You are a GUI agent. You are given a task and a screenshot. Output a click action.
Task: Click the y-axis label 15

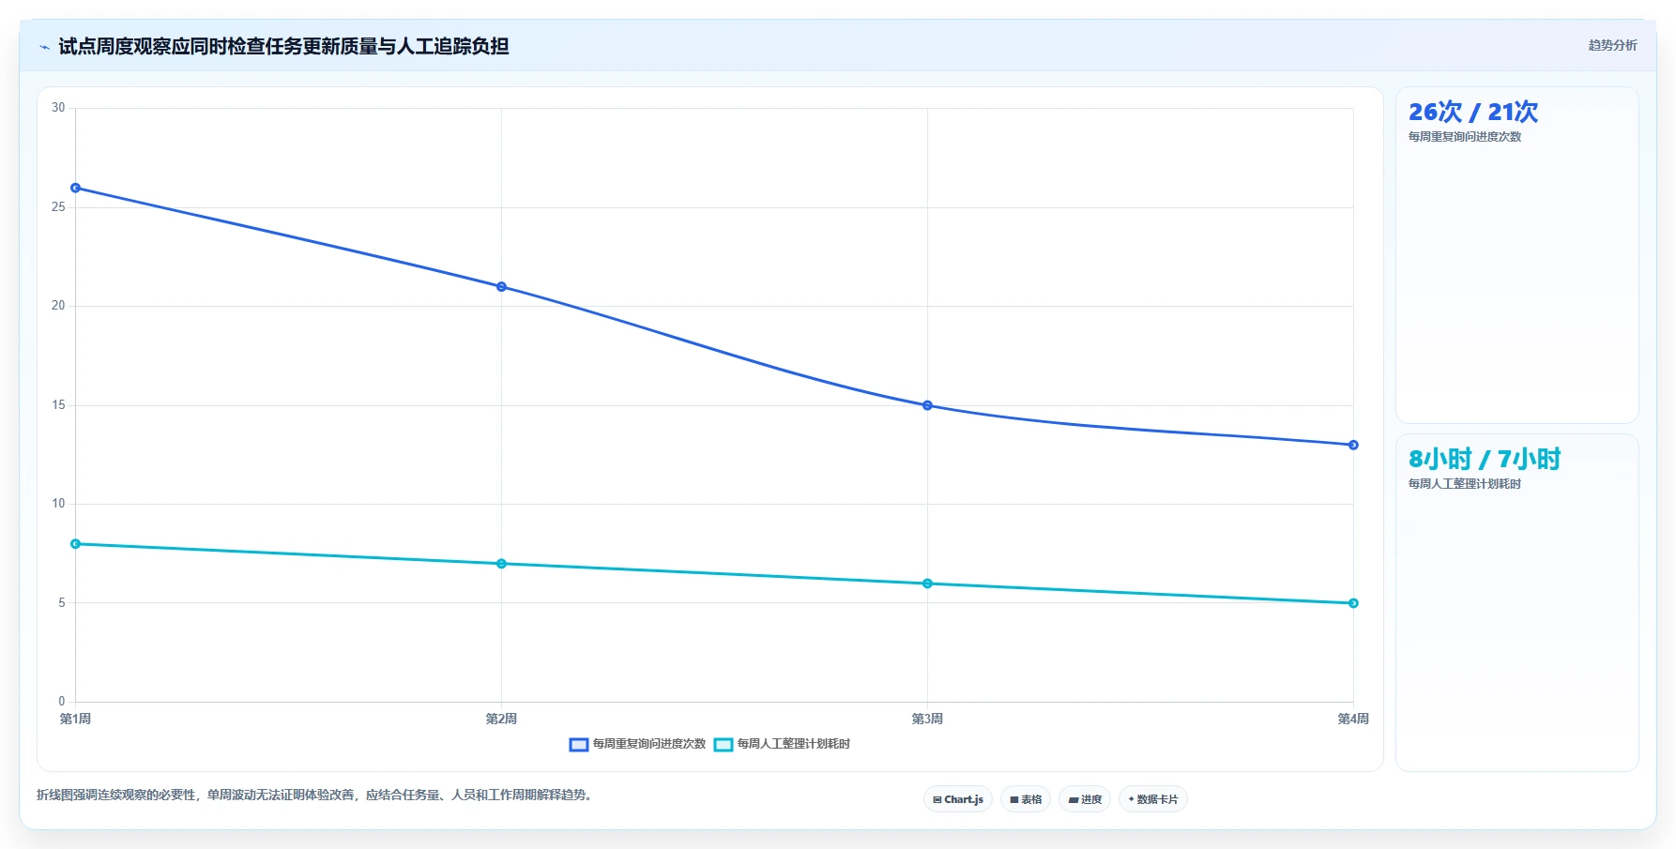[58, 405]
